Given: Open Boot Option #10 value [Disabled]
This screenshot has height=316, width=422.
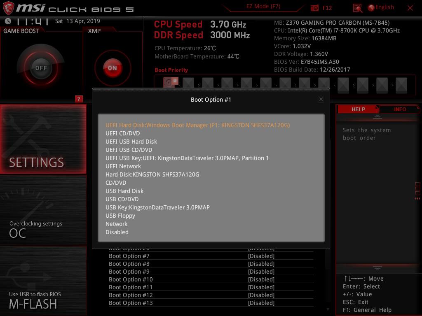Looking at the screenshot, I should click(x=261, y=279).
